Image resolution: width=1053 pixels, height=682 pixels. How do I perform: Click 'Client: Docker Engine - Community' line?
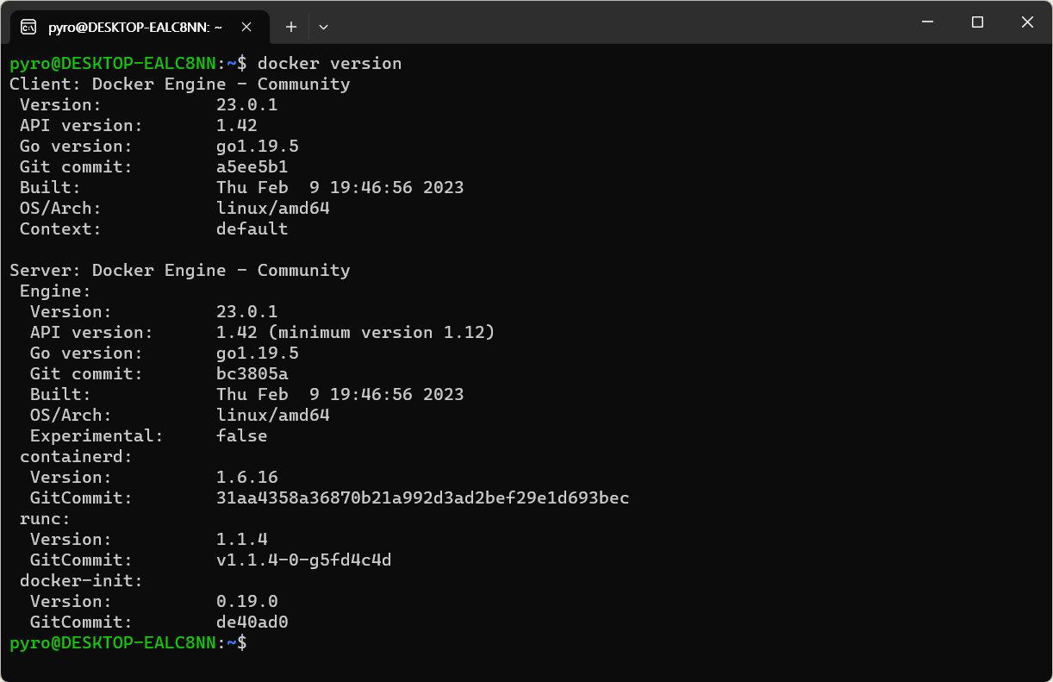[180, 84]
